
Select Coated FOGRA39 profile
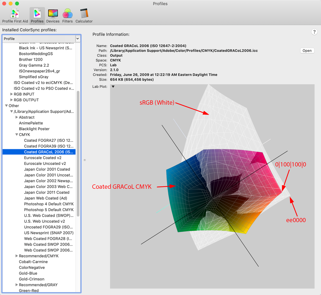pyautogui.click(x=48, y=146)
